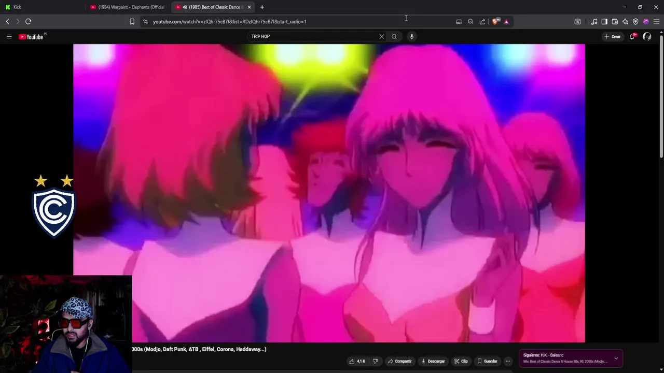Image resolution: width=664 pixels, height=373 pixels.
Task: Share this page from address bar
Action: [x=482, y=21]
